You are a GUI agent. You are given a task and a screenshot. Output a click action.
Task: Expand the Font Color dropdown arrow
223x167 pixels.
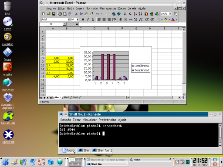pyautogui.click(x=177, y=20)
